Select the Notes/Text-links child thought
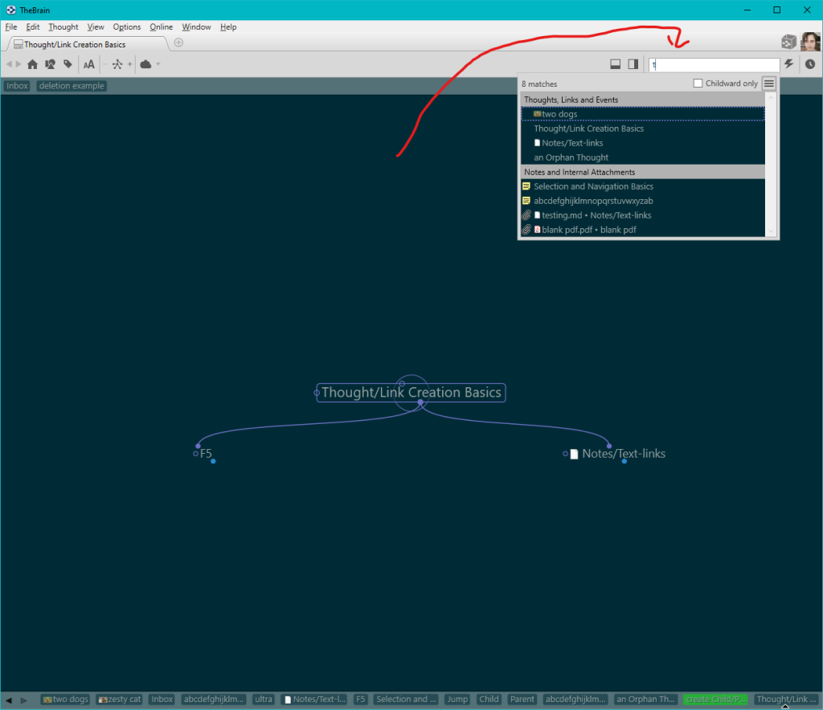This screenshot has height=710, width=823. [x=623, y=454]
